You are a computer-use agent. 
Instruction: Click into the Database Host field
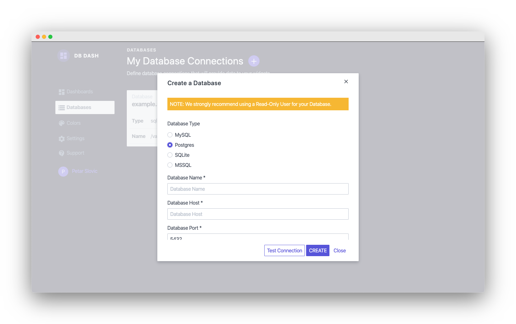click(x=258, y=214)
